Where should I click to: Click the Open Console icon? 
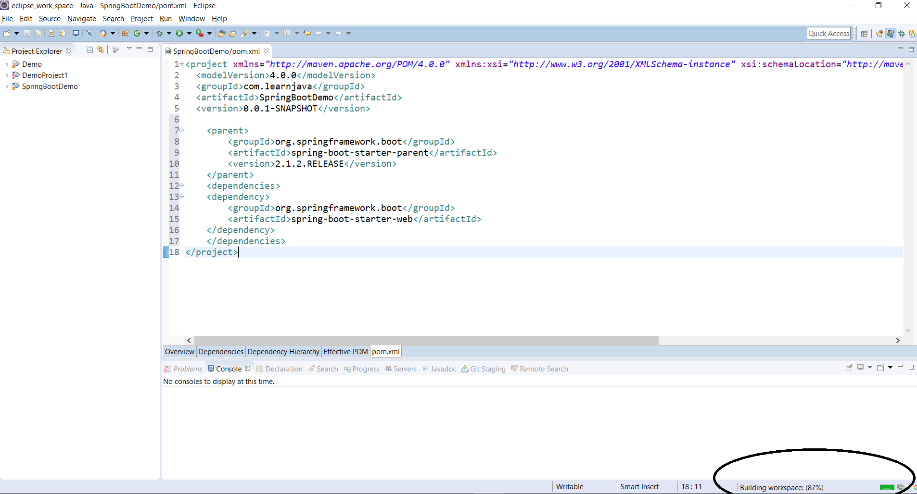(x=880, y=368)
